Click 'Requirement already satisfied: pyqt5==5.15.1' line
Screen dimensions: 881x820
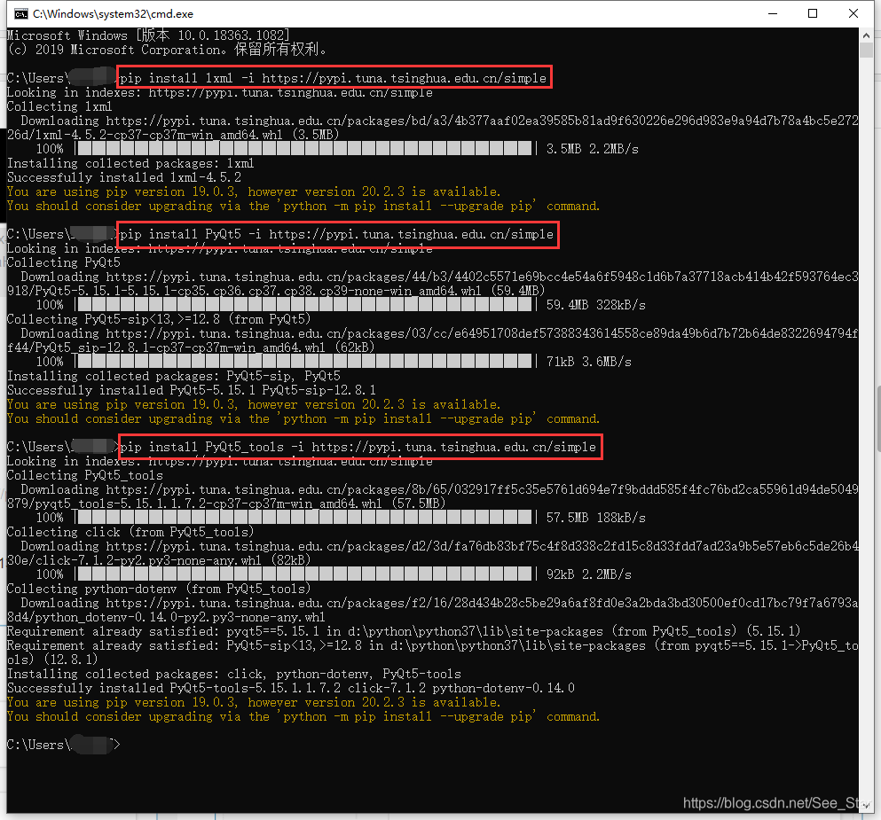[x=404, y=631]
